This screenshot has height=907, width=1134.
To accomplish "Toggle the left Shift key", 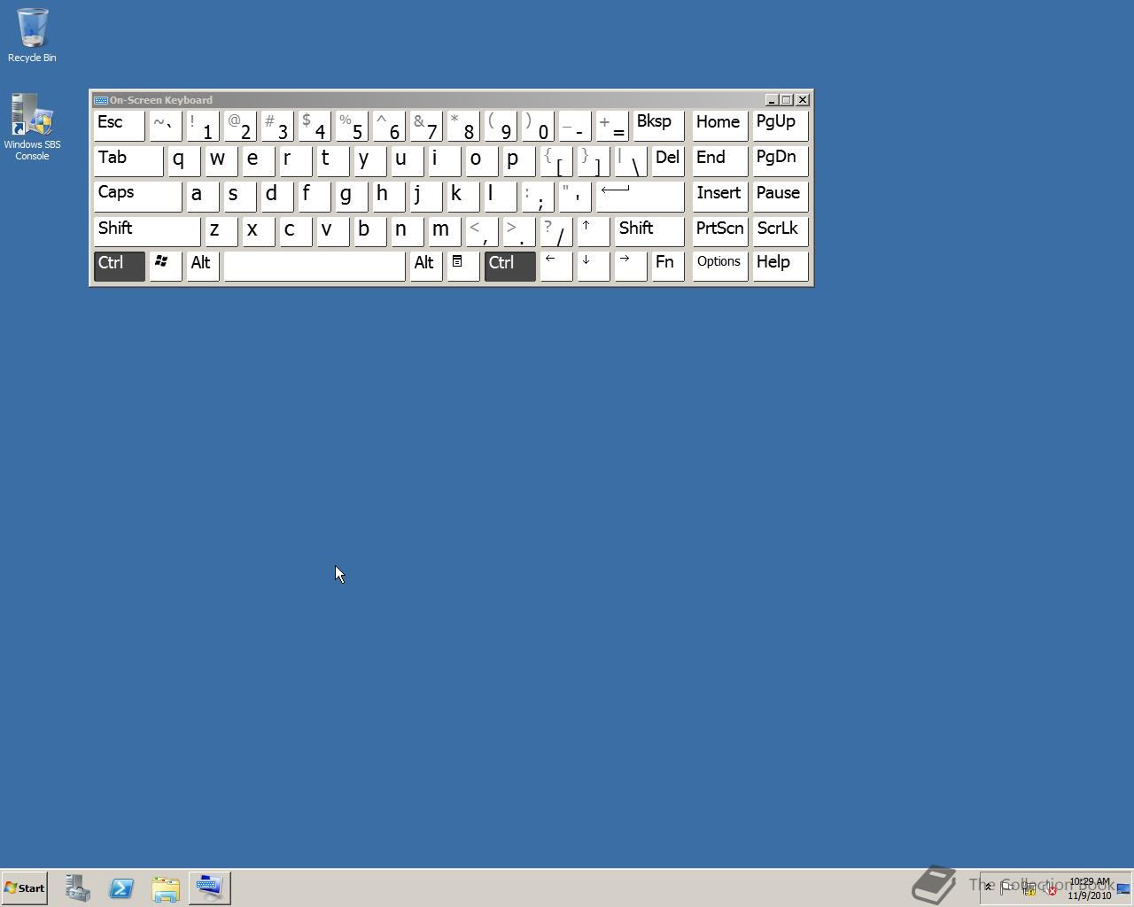I will point(147,230).
